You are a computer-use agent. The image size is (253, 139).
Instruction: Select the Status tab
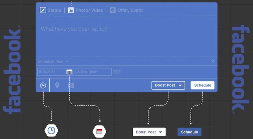click(51, 10)
